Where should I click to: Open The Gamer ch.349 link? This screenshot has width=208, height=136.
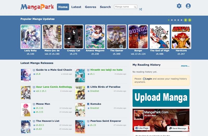point(116,54)
